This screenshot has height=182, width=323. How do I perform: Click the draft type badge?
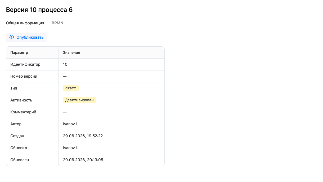(x=71, y=88)
